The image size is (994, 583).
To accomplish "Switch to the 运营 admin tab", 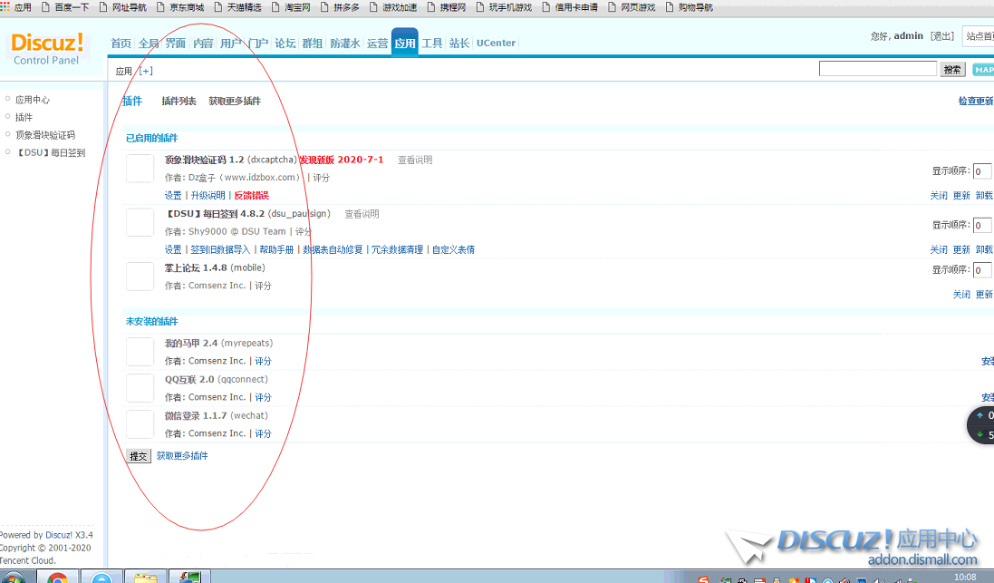I will (x=377, y=44).
